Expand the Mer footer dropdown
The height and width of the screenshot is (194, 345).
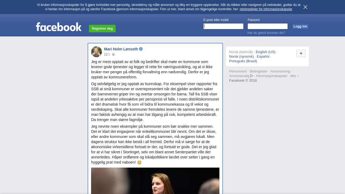tap(294, 76)
